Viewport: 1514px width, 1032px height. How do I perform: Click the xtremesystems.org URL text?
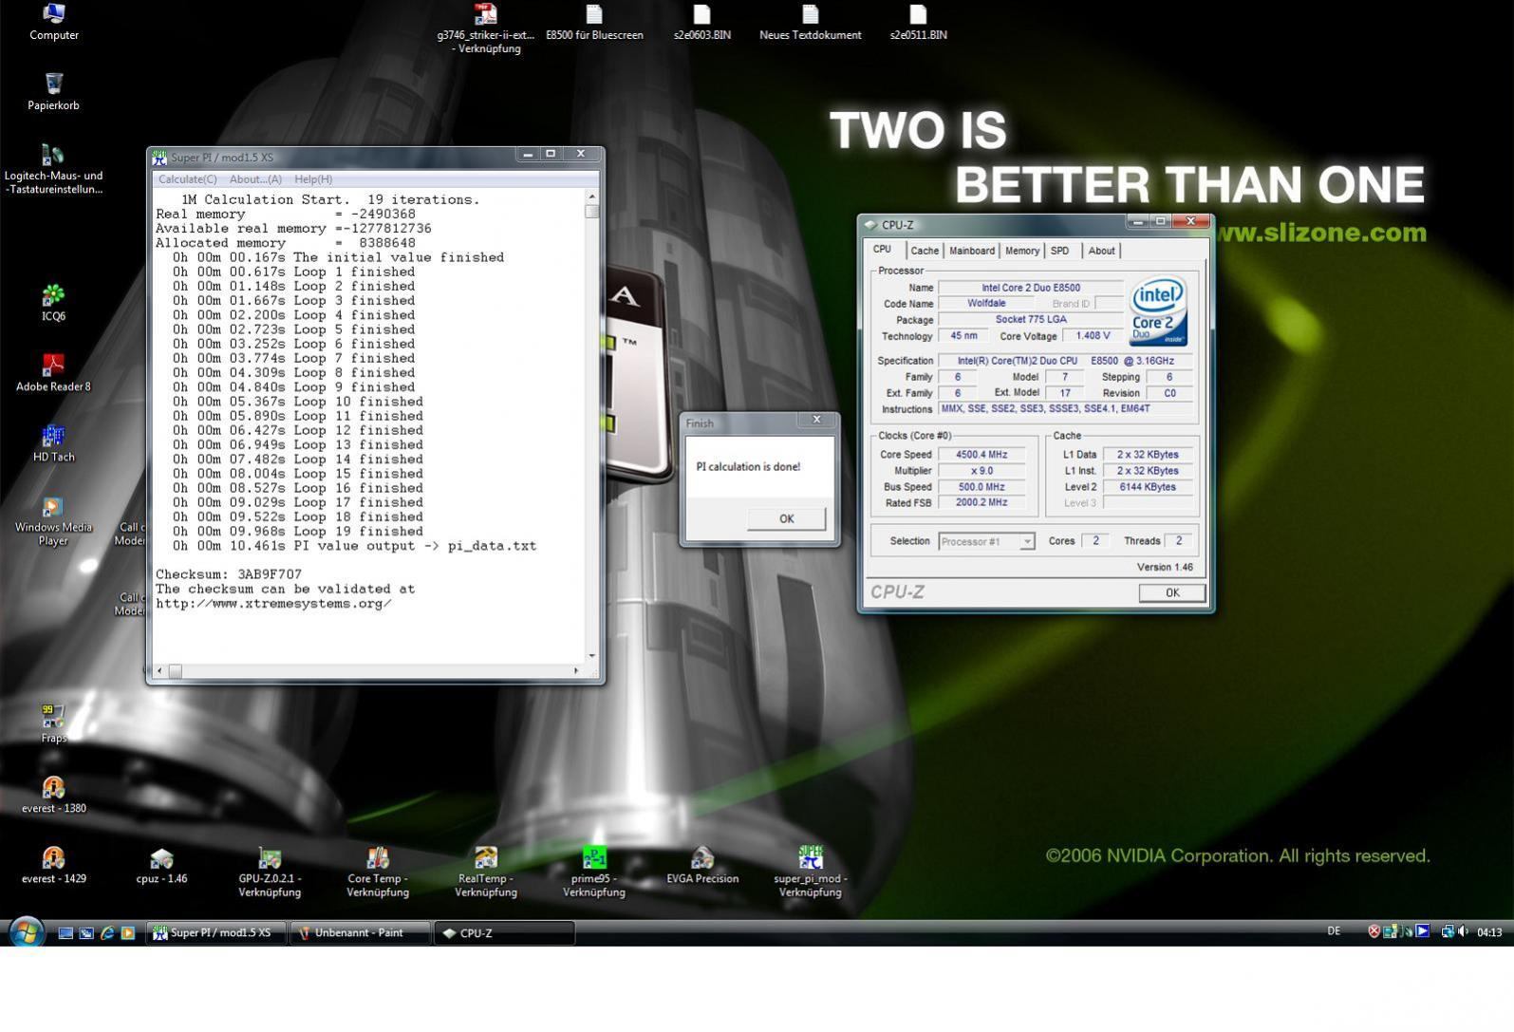(x=273, y=604)
